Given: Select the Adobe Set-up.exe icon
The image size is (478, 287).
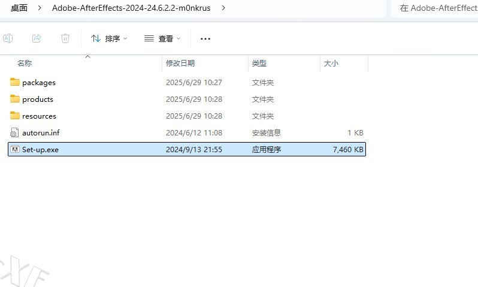Looking at the screenshot, I should 14,149.
